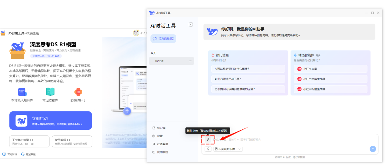Click the 设置 gear icon
The width and height of the screenshot is (387, 165).
154,136
